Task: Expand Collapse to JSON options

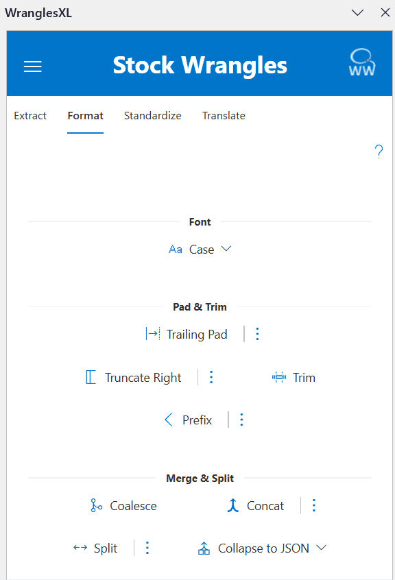Action: tap(320, 548)
